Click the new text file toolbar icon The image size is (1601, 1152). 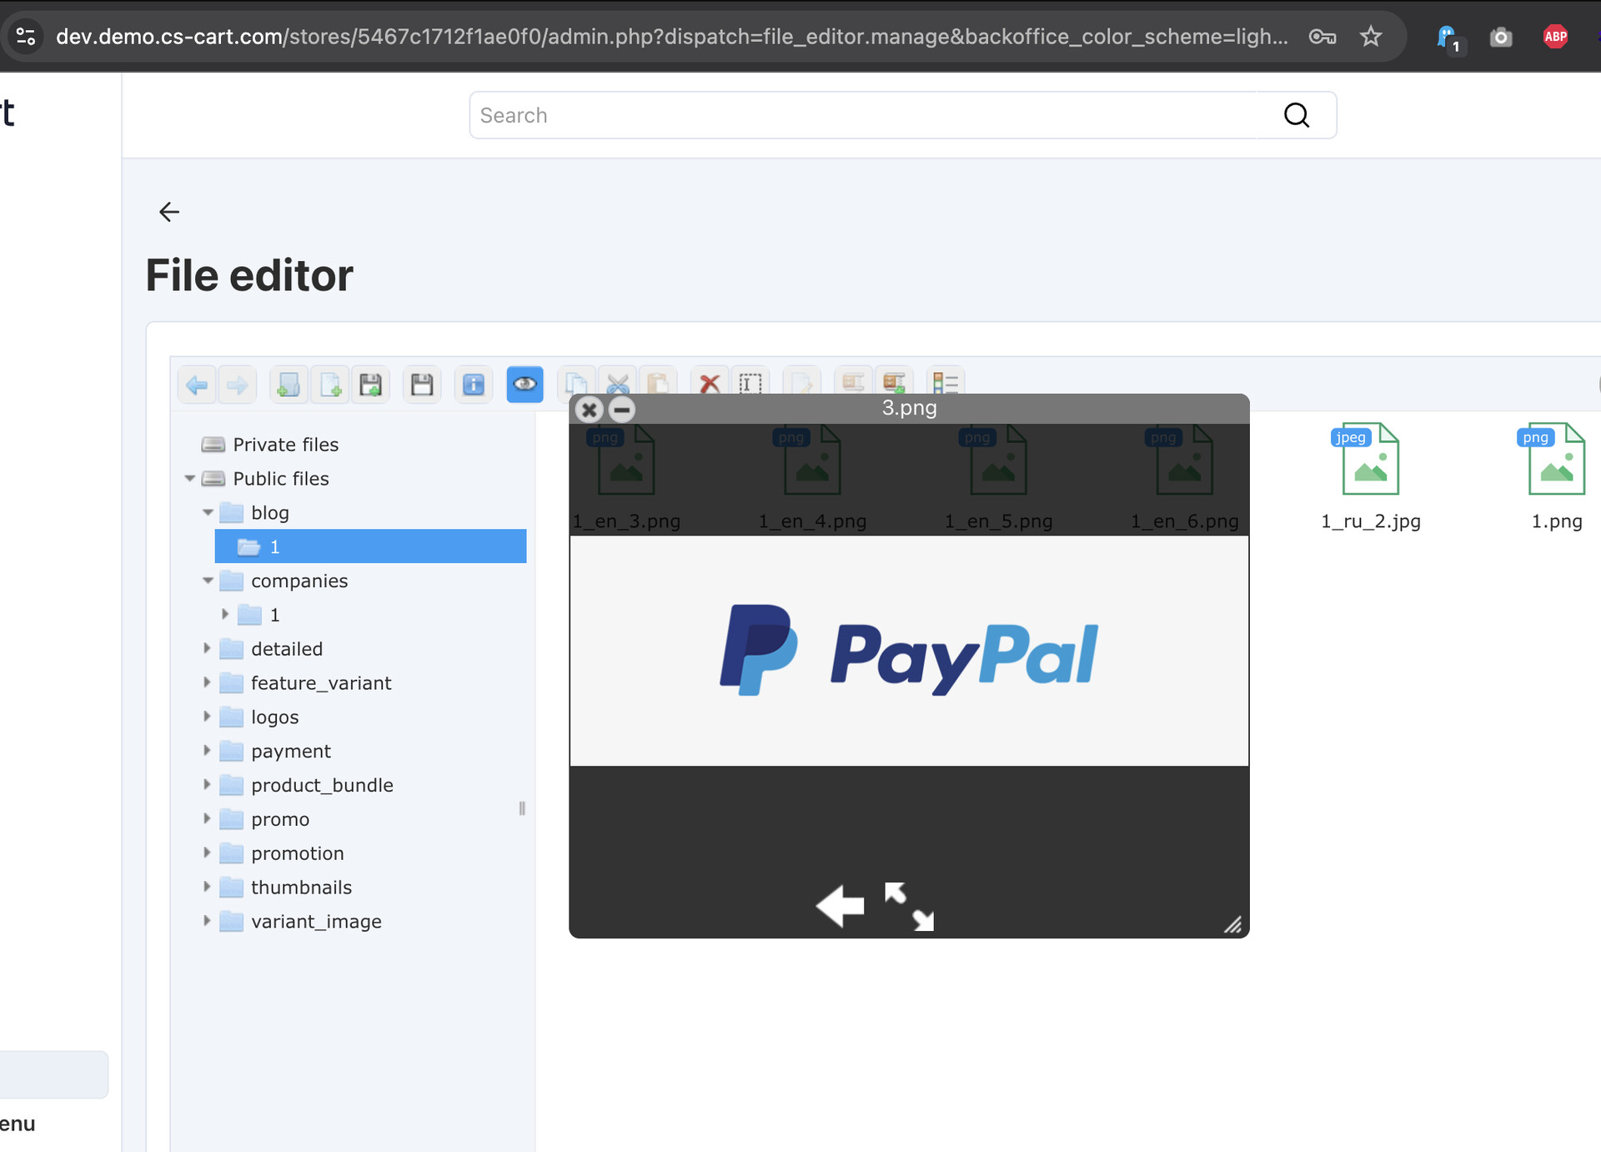click(x=330, y=385)
